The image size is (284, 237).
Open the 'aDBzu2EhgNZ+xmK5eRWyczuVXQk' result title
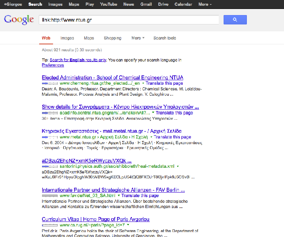(87, 161)
